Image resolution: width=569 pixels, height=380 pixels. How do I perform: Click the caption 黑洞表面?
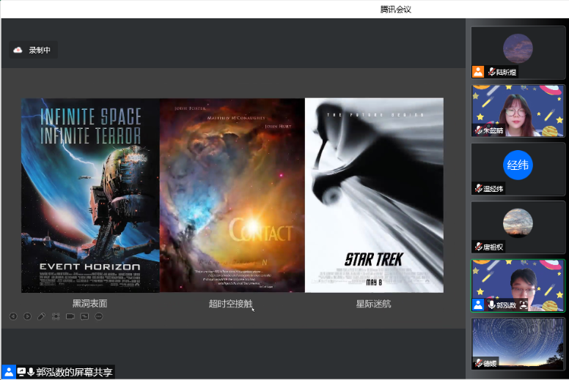tap(89, 304)
